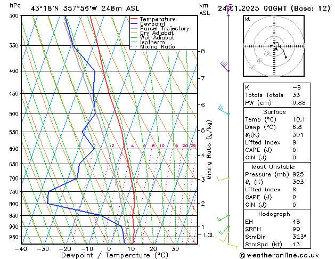Click the Dewpoint legend entry
This screenshot has height=259, width=335.
tap(152, 24)
